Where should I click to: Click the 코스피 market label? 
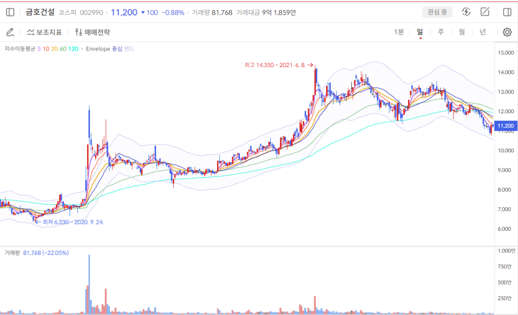(68, 12)
